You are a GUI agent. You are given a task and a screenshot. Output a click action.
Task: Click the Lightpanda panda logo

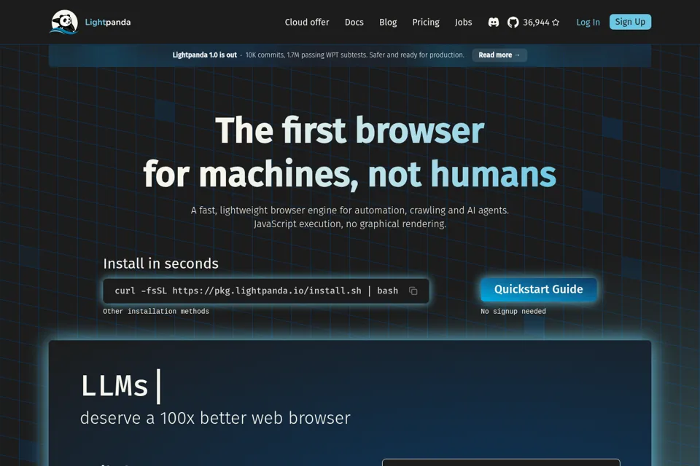click(x=64, y=22)
